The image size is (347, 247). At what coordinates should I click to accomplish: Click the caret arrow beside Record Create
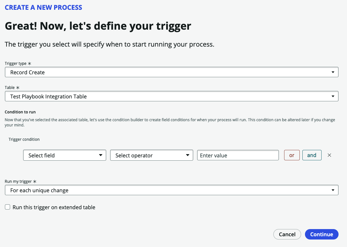[x=333, y=72]
